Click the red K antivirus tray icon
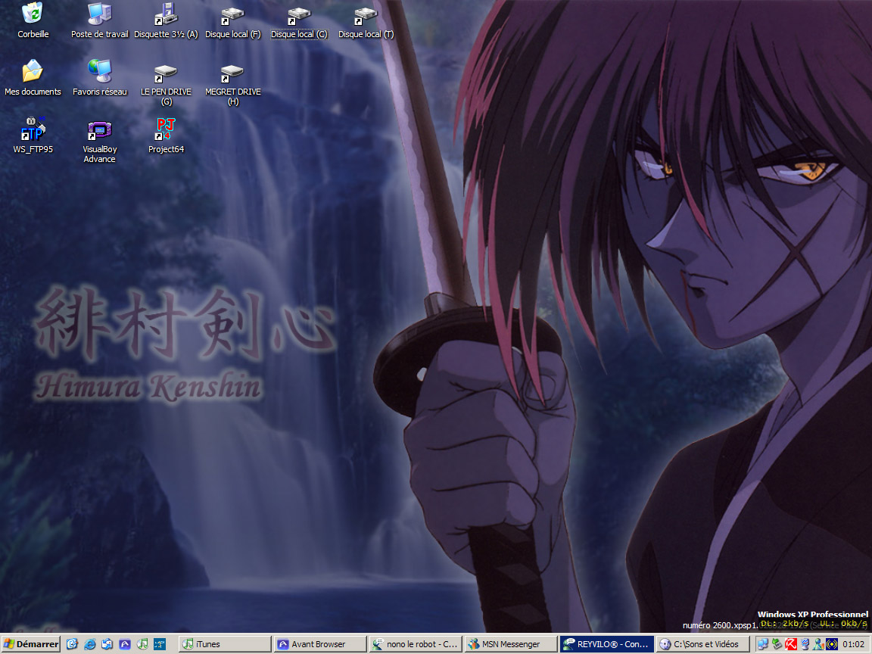Image resolution: width=872 pixels, height=654 pixels. [x=791, y=644]
